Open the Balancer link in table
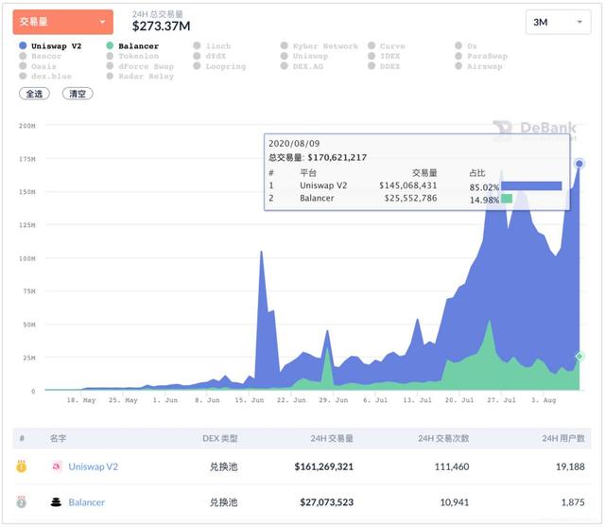 (86, 501)
